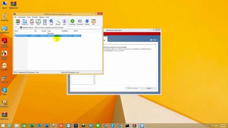The image size is (228, 128).
Task: Open Internet Explorer from the taskbar
Action: click(10, 126)
